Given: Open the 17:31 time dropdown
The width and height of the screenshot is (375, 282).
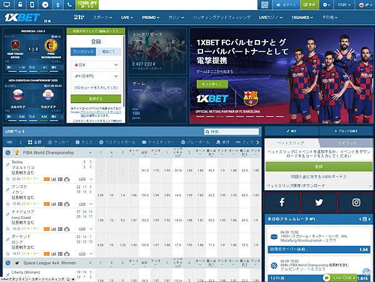Looking at the screenshot, I should 344,5.
